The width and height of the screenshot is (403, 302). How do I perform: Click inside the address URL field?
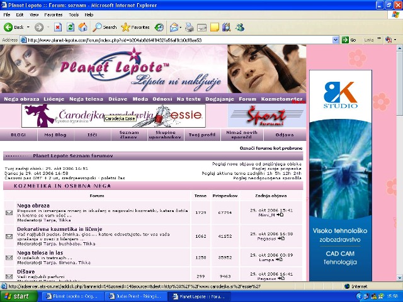[x=178, y=40]
